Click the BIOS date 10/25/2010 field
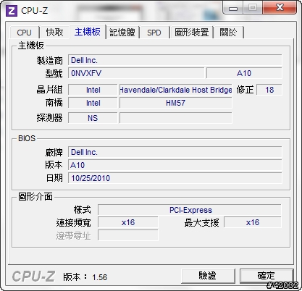Image resolution: width=302 pixels, height=291 pixels. (x=175, y=178)
